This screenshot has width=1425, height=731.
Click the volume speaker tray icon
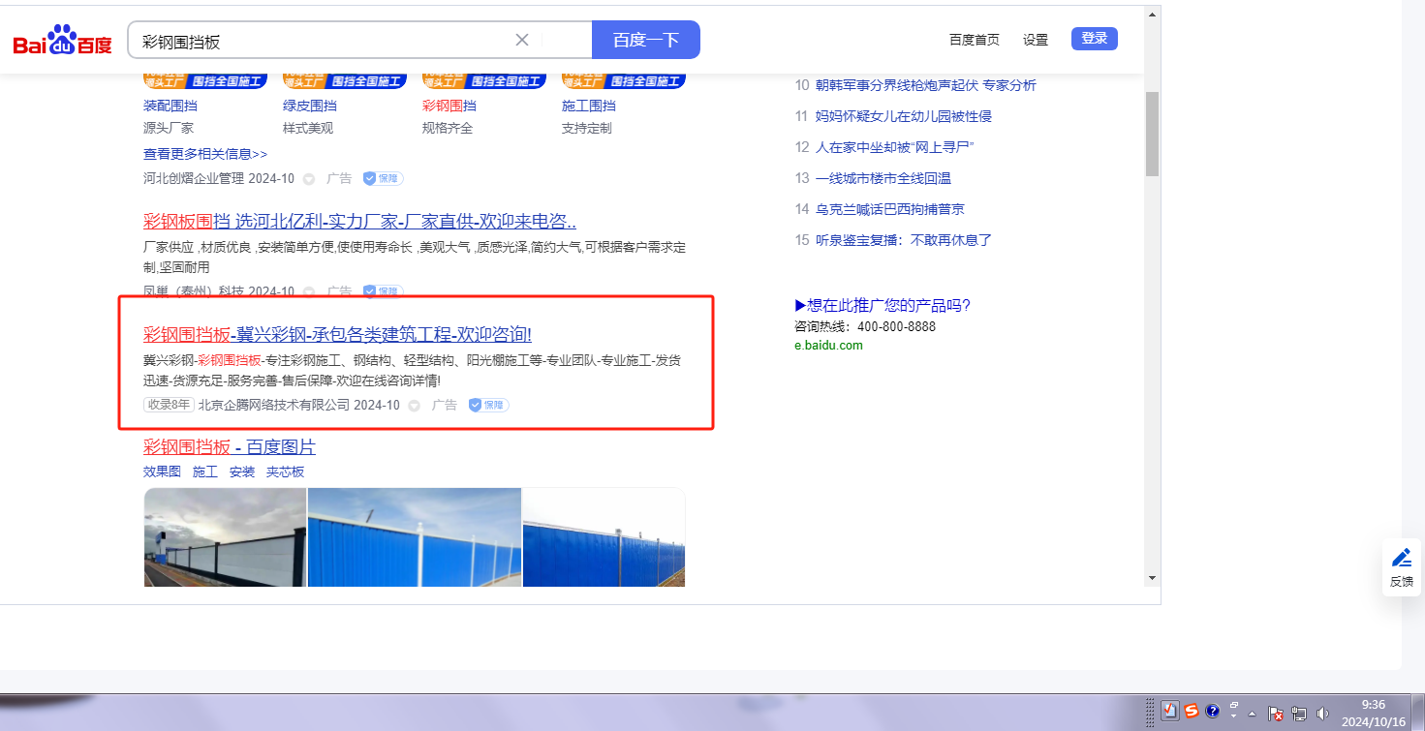tap(1323, 713)
